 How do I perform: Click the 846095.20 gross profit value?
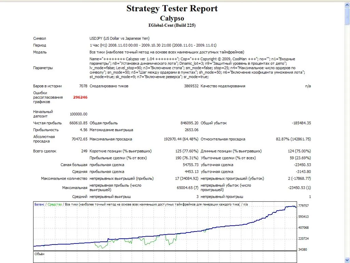189,123
